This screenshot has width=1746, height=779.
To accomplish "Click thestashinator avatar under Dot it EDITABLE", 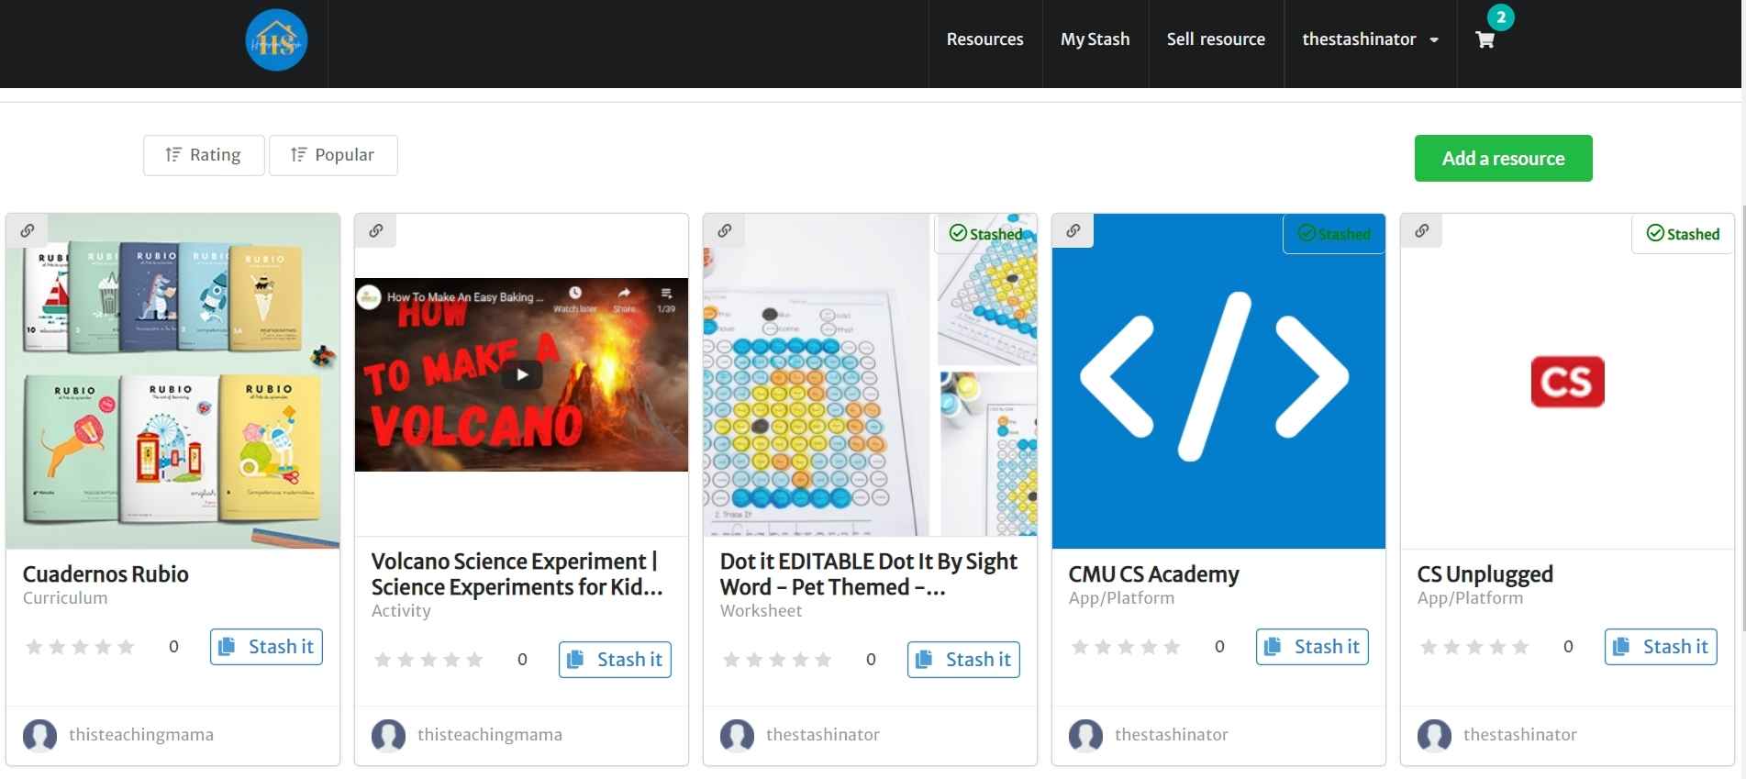I will point(737,735).
